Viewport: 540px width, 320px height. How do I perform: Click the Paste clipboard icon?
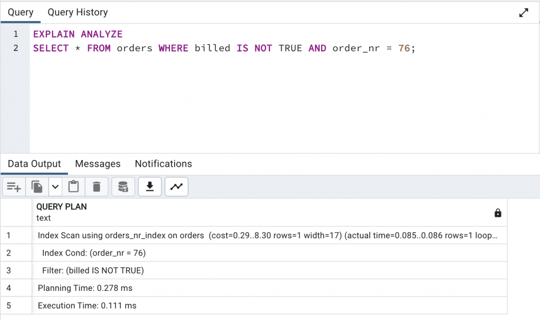point(73,187)
